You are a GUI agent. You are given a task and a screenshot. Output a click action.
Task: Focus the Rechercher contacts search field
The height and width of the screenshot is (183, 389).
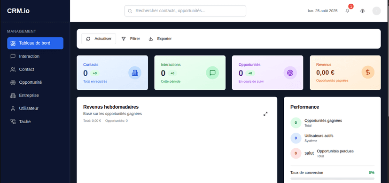[x=185, y=11]
